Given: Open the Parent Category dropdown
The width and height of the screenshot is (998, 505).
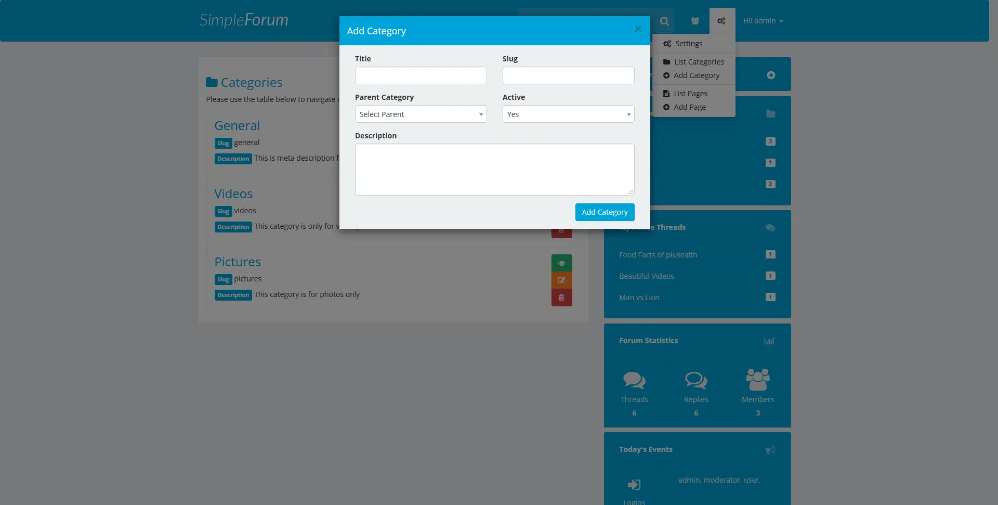Looking at the screenshot, I should tap(421, 114).
